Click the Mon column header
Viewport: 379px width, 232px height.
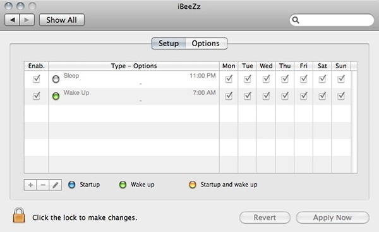tap(229, 66)
